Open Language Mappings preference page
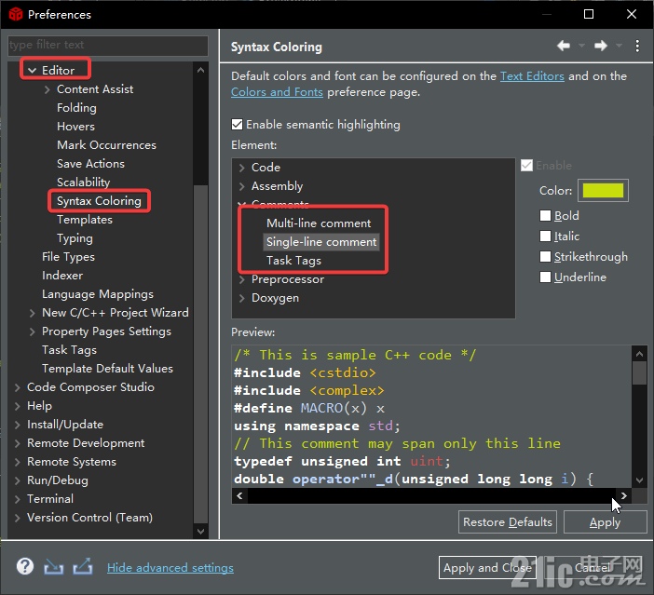654x595 pixels. pos(98,294)
